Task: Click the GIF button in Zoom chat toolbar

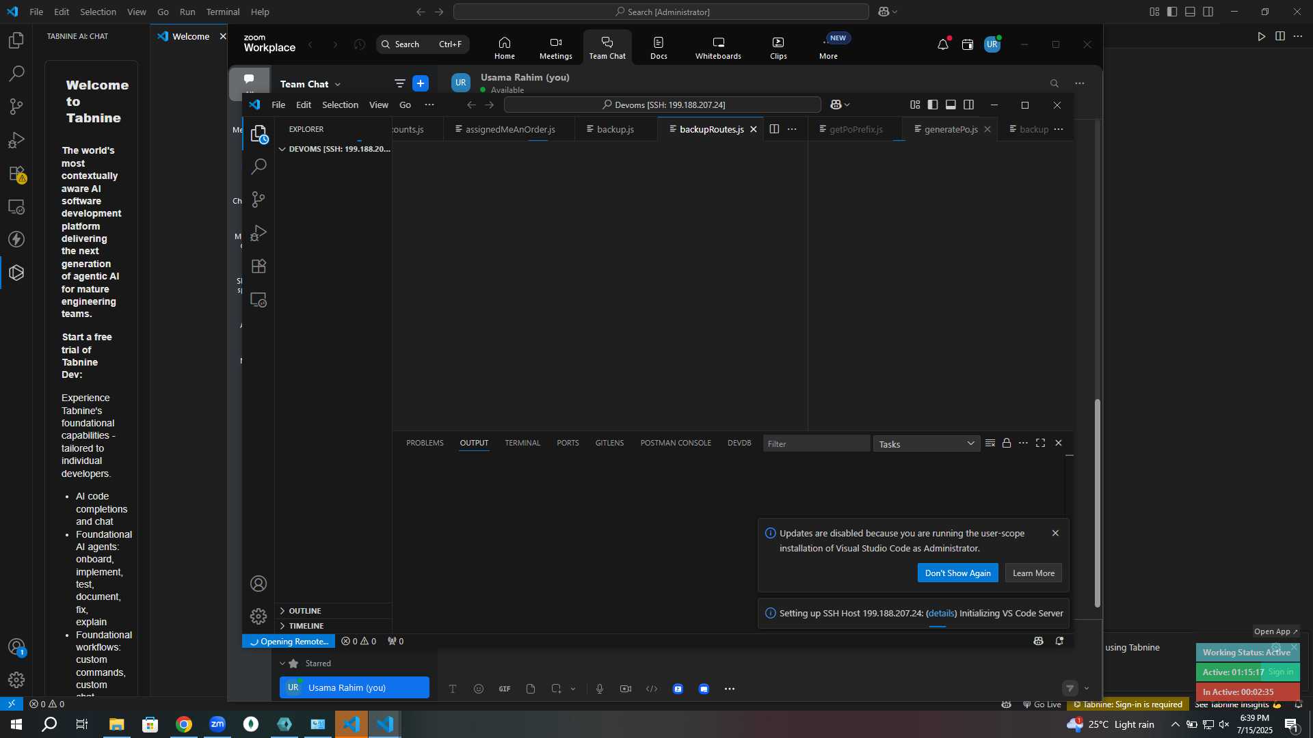Action: [505, 689]
